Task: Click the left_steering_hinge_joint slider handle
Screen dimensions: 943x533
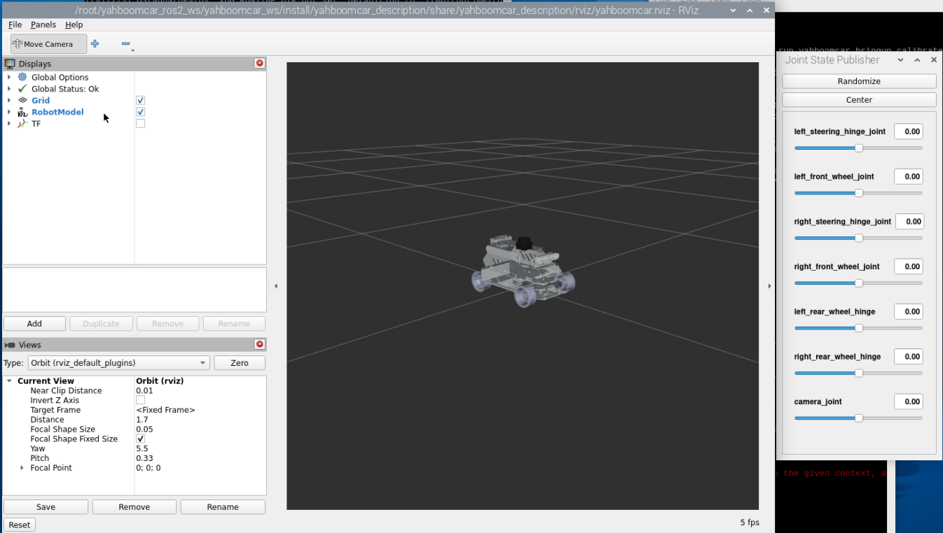Action: tap(859, 148)
